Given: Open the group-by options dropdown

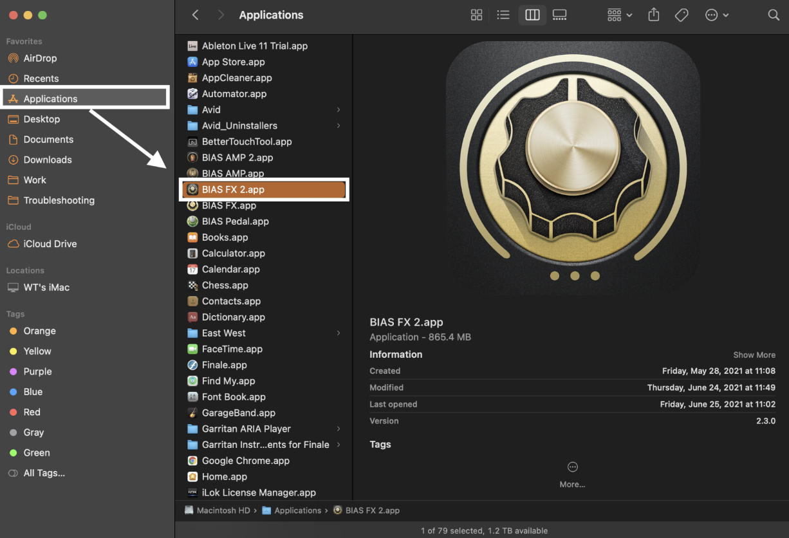Looking at the screenshot, I should point(619,15).
